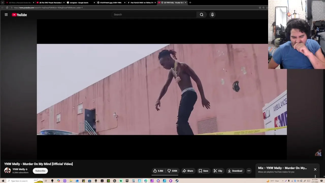Expand the tab list dropdown arrow

coord(3,3)
